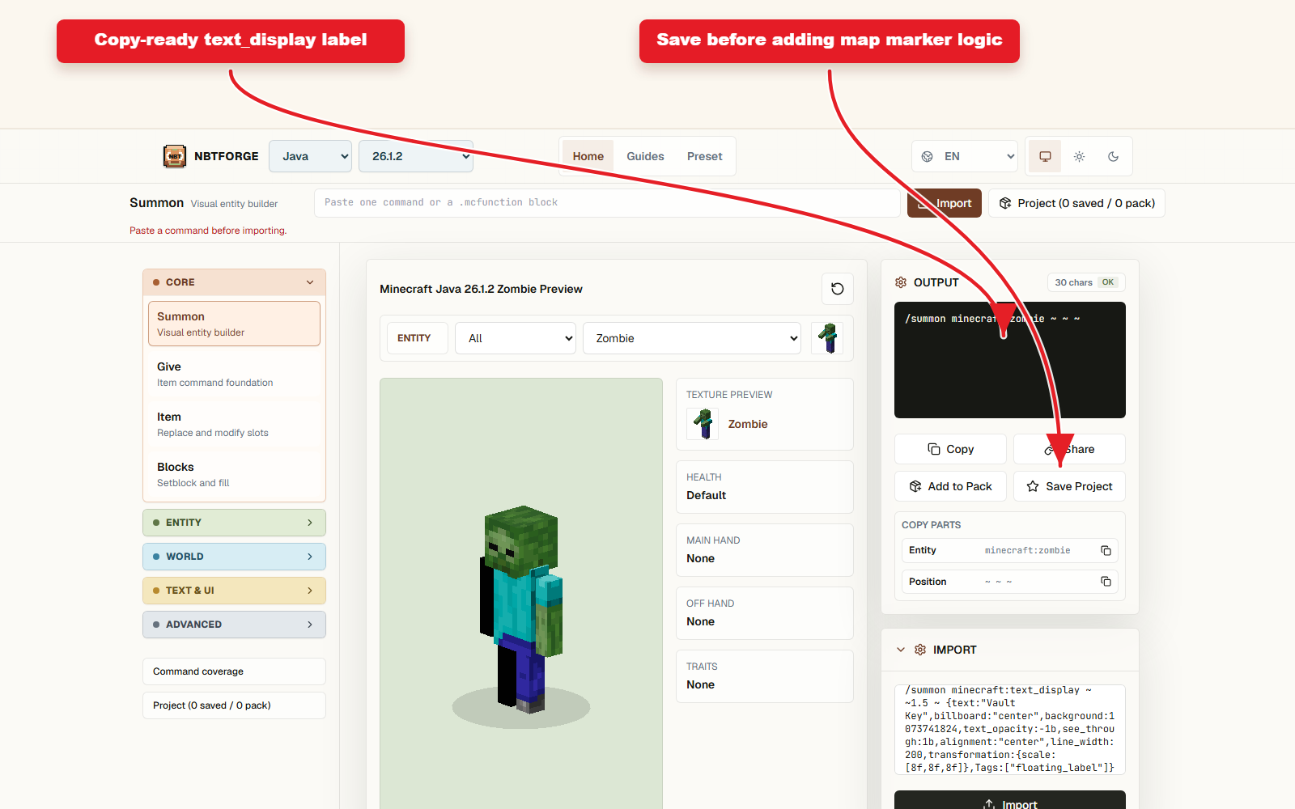
Task: Expand the TEXT & UI section
Action: coord(235,591)
